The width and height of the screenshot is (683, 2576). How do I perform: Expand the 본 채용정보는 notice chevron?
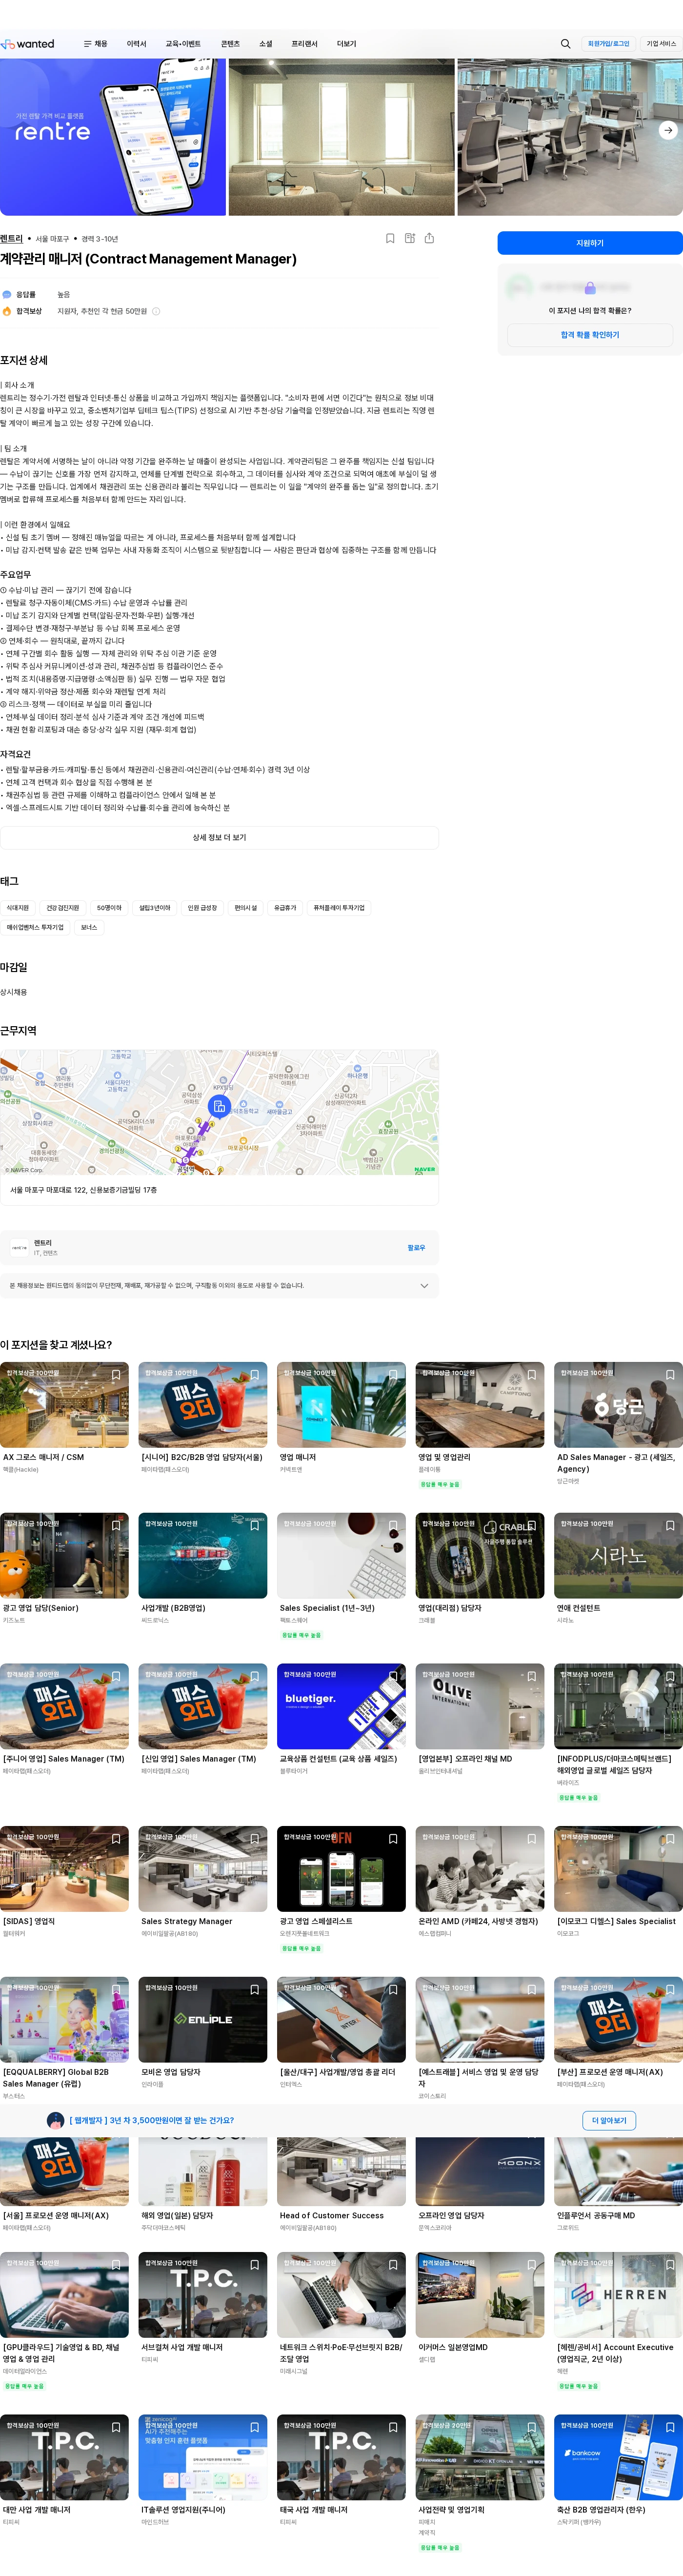tap(424, 1286)
